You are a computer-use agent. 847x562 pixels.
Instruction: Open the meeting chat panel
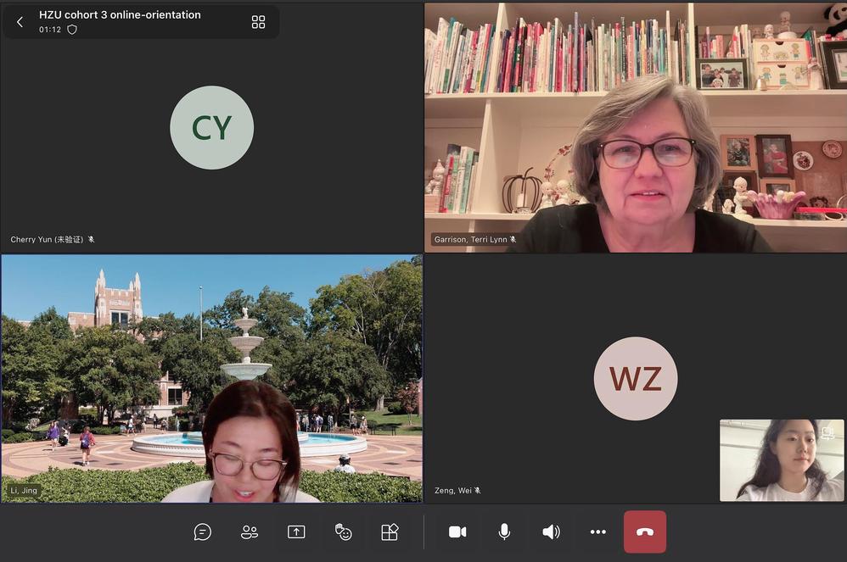click(x=203, y=531)
